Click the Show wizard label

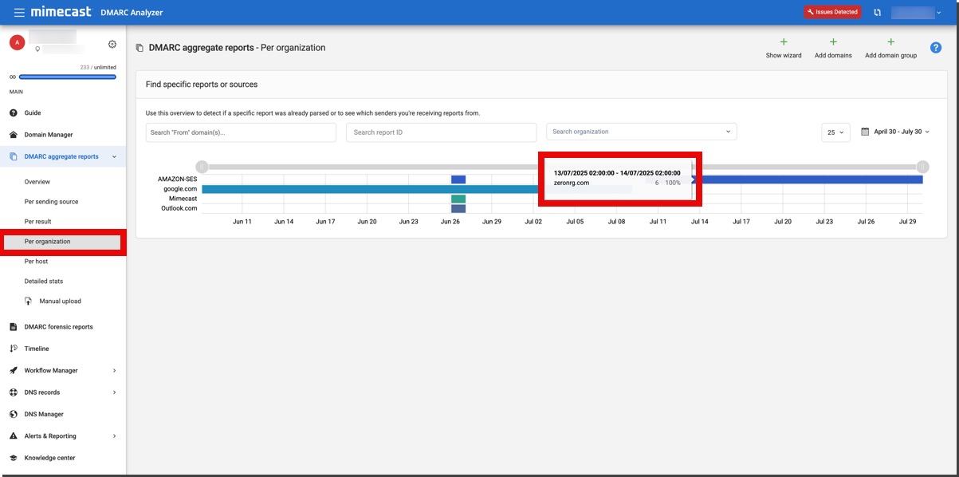(784, 56)
